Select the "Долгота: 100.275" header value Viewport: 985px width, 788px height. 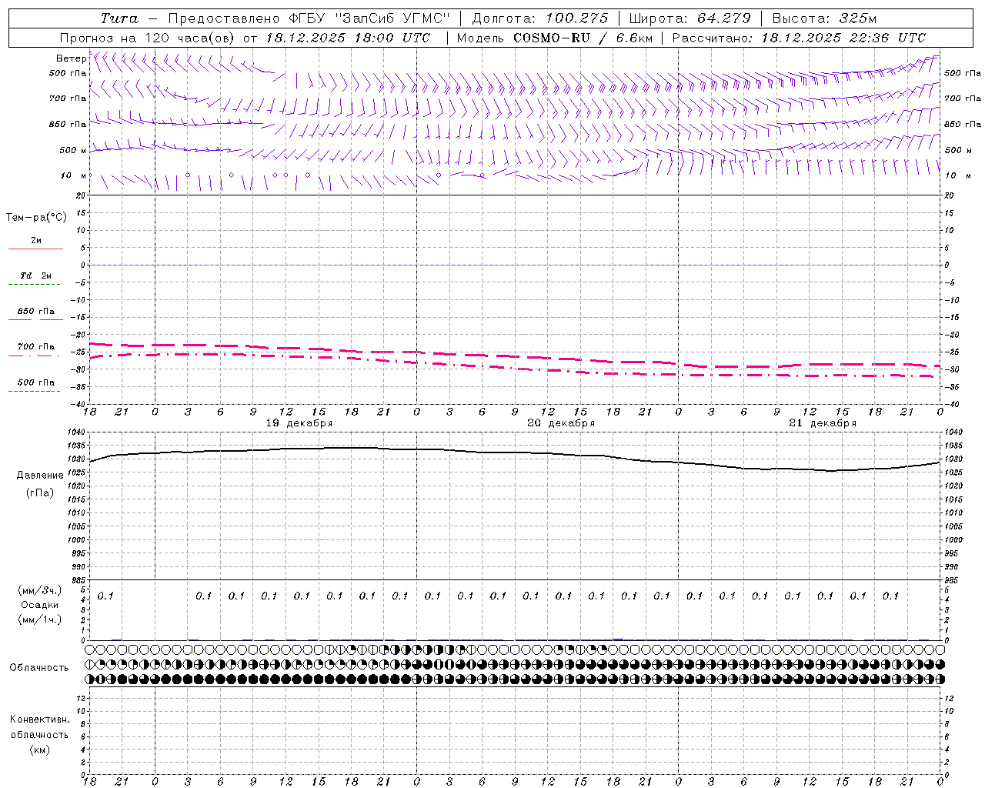tap(539, 18)
